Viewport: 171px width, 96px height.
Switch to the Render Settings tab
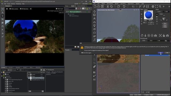click(x=81, y=6)
